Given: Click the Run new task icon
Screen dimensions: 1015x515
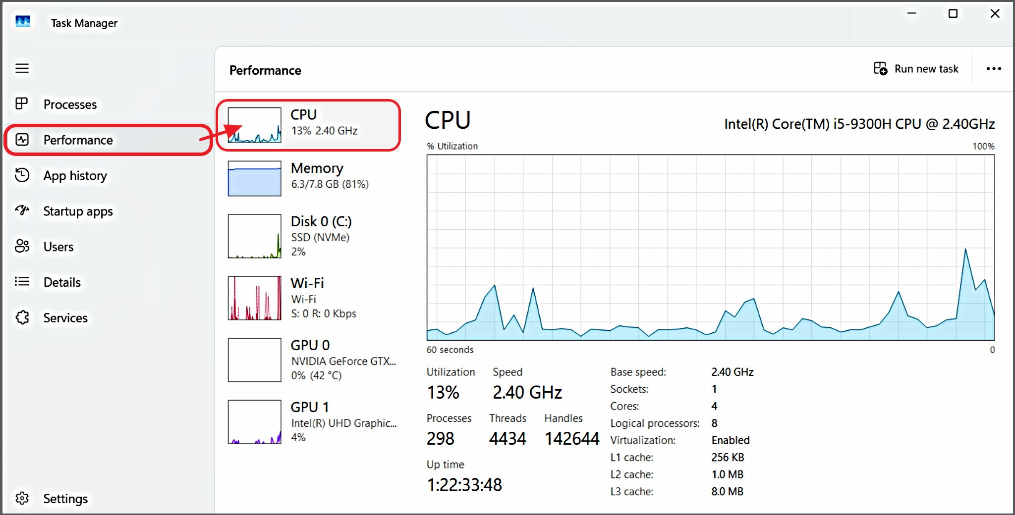Looking at the screenshot, I should pos(880,68).
